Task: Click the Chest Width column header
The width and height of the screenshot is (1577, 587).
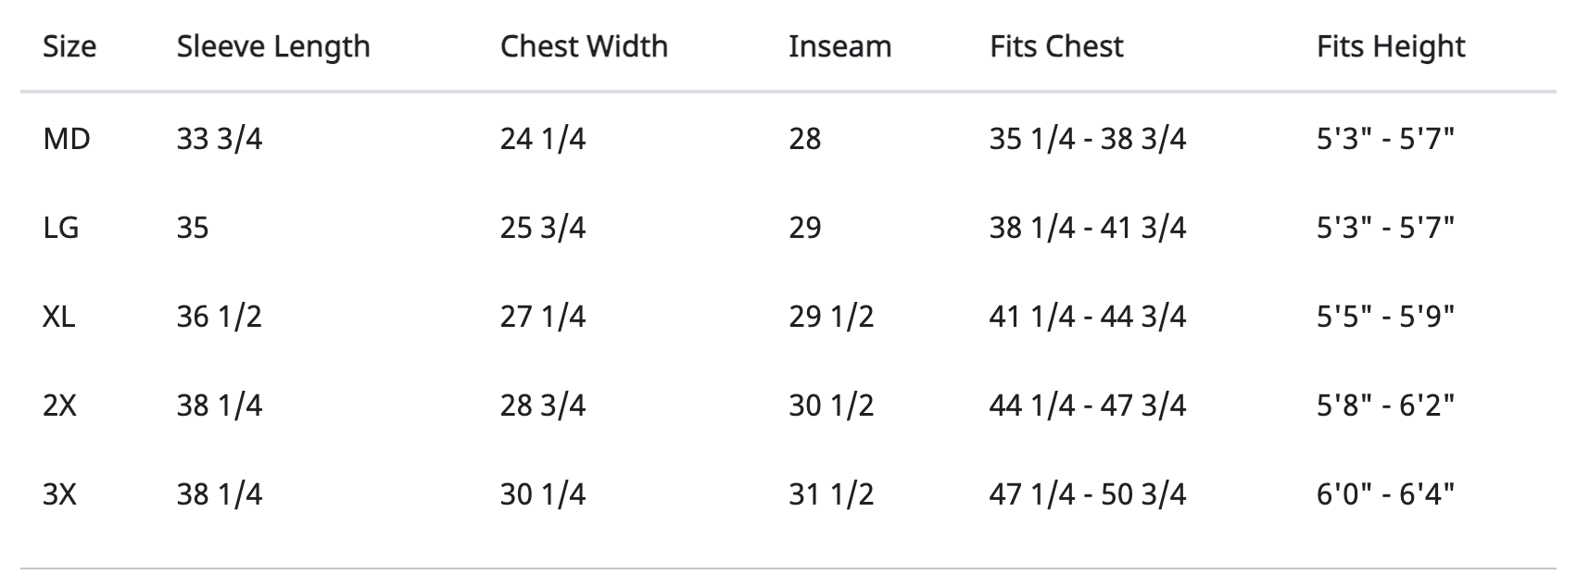Action: click(584, 46)
